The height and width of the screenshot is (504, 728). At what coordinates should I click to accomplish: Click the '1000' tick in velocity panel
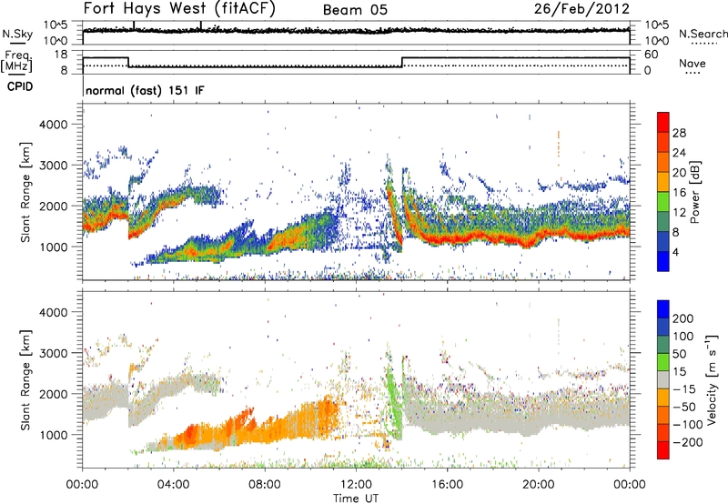coord(53,435)
